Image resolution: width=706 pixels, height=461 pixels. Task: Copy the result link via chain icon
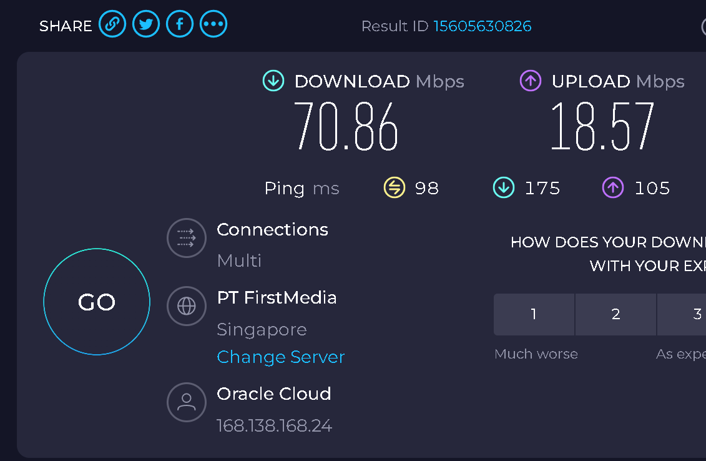click(112, 24)
